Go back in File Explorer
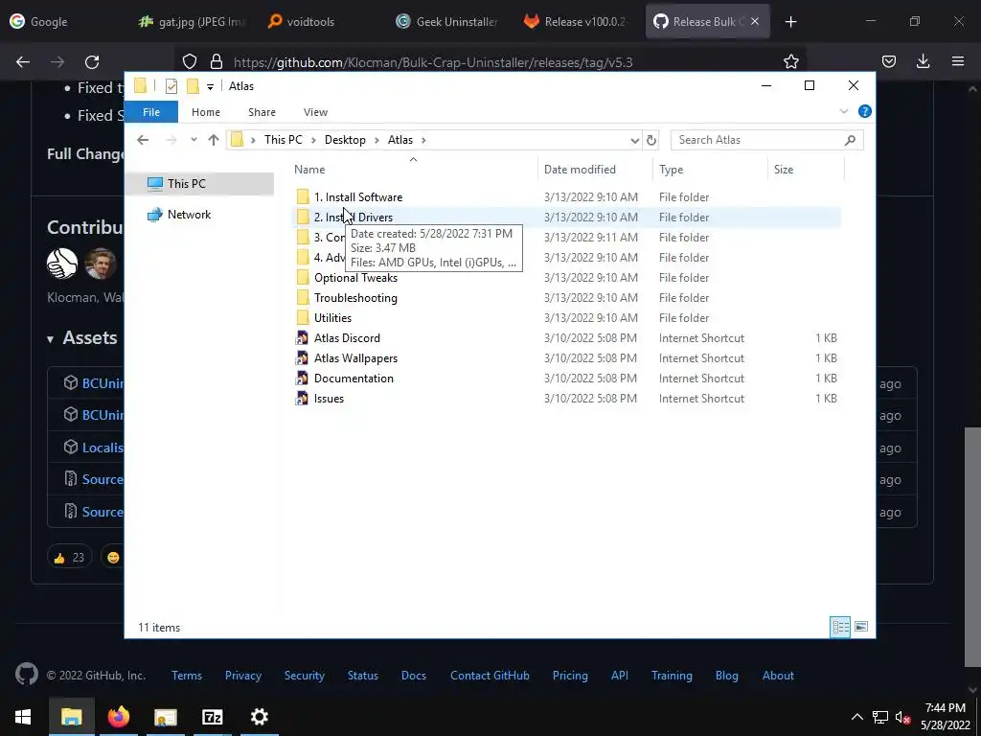The image size is (981, 736). [x=143, y=140]
